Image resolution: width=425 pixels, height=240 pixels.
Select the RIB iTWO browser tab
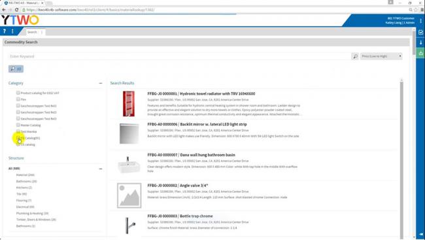point(23,3)
